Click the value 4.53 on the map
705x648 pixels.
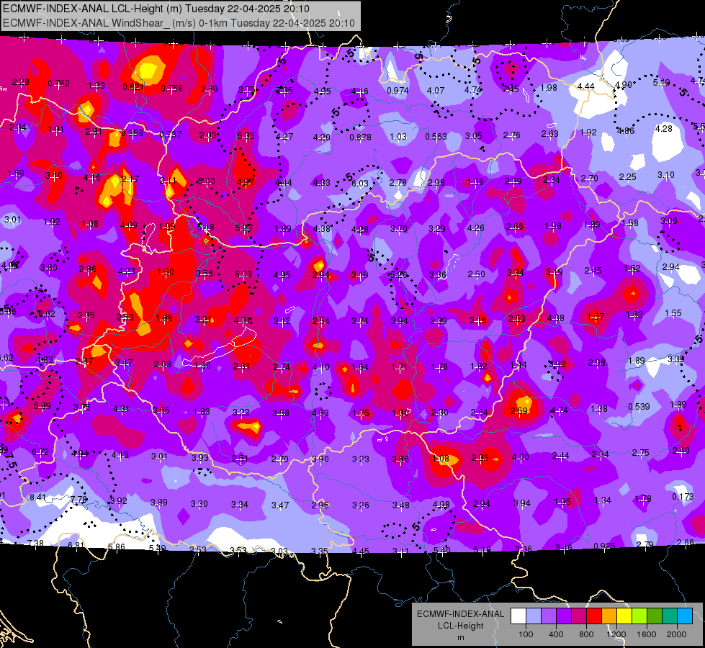(320, 413)
